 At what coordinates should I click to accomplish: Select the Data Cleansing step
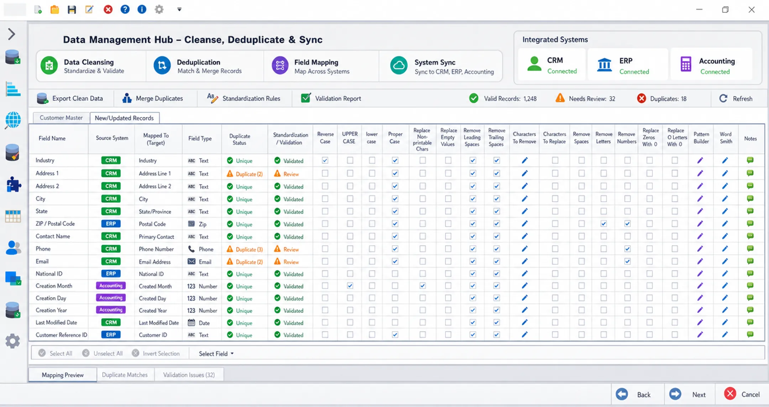tap(91, 66)
